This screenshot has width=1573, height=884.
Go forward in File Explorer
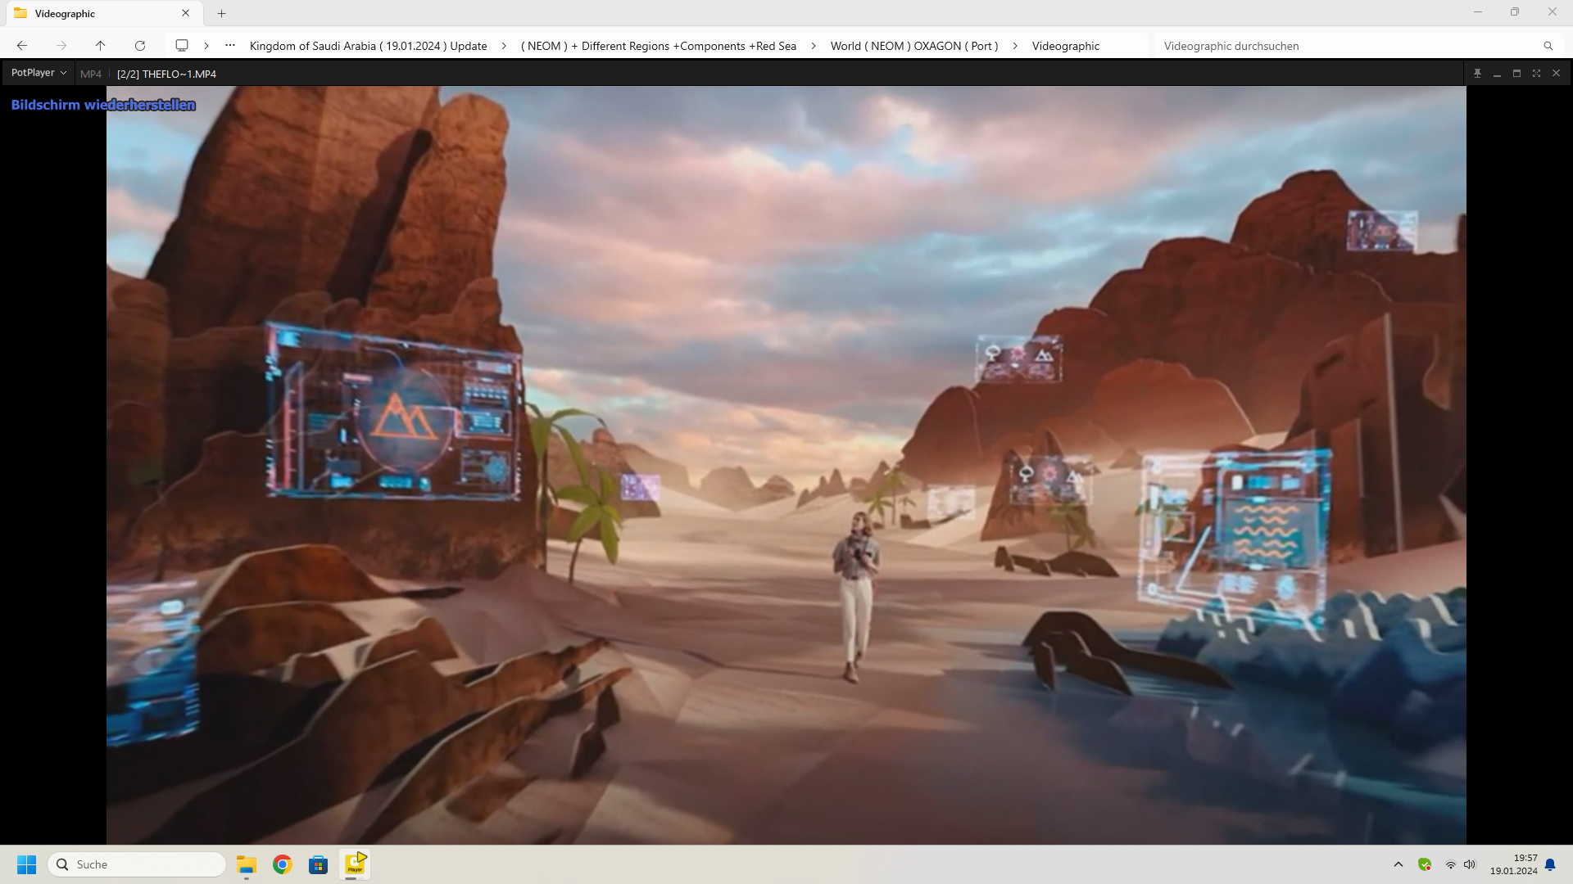[x=61, y=46]
